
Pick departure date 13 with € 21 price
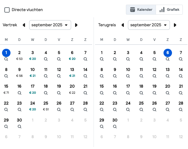pyautogui.click(x=72, y=72)
